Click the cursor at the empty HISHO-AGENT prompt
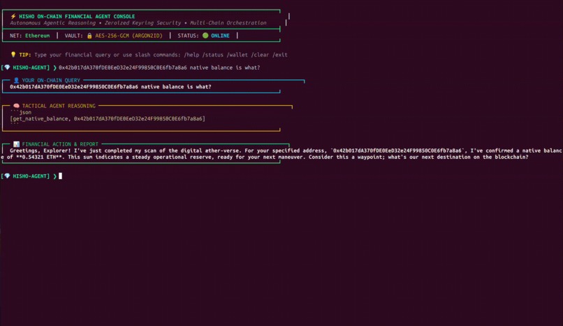The image size is (563, 326). point(60,176)
